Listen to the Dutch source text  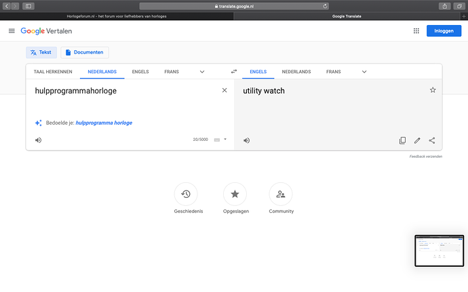point(38,140)
